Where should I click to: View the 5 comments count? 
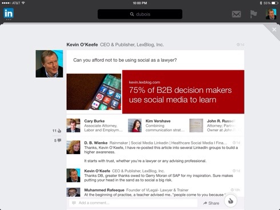[58, 140]
